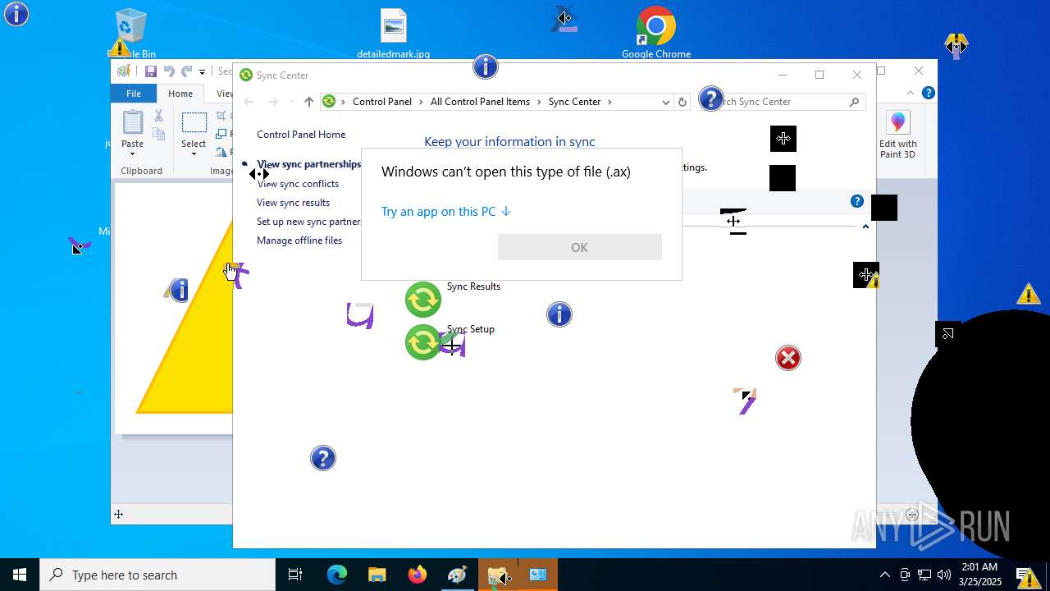Viewport: 1050px width, 591px height.
Task: Open the address bar history dropdown
Action: click(x=665, y=102)
